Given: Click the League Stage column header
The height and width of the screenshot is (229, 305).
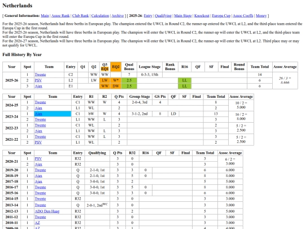Looking at the screenshot, I should (149, 67).
